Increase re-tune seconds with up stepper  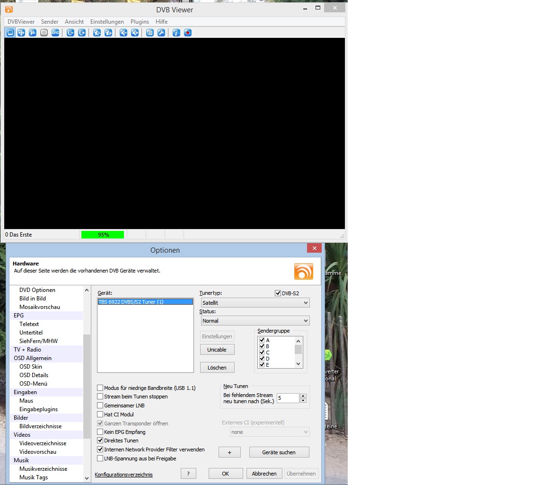(x=303, y=396)
